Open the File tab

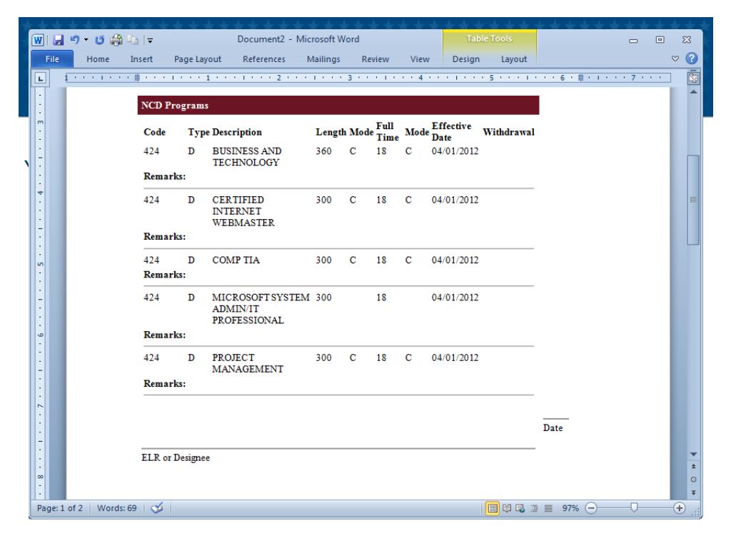click(52, 59)
